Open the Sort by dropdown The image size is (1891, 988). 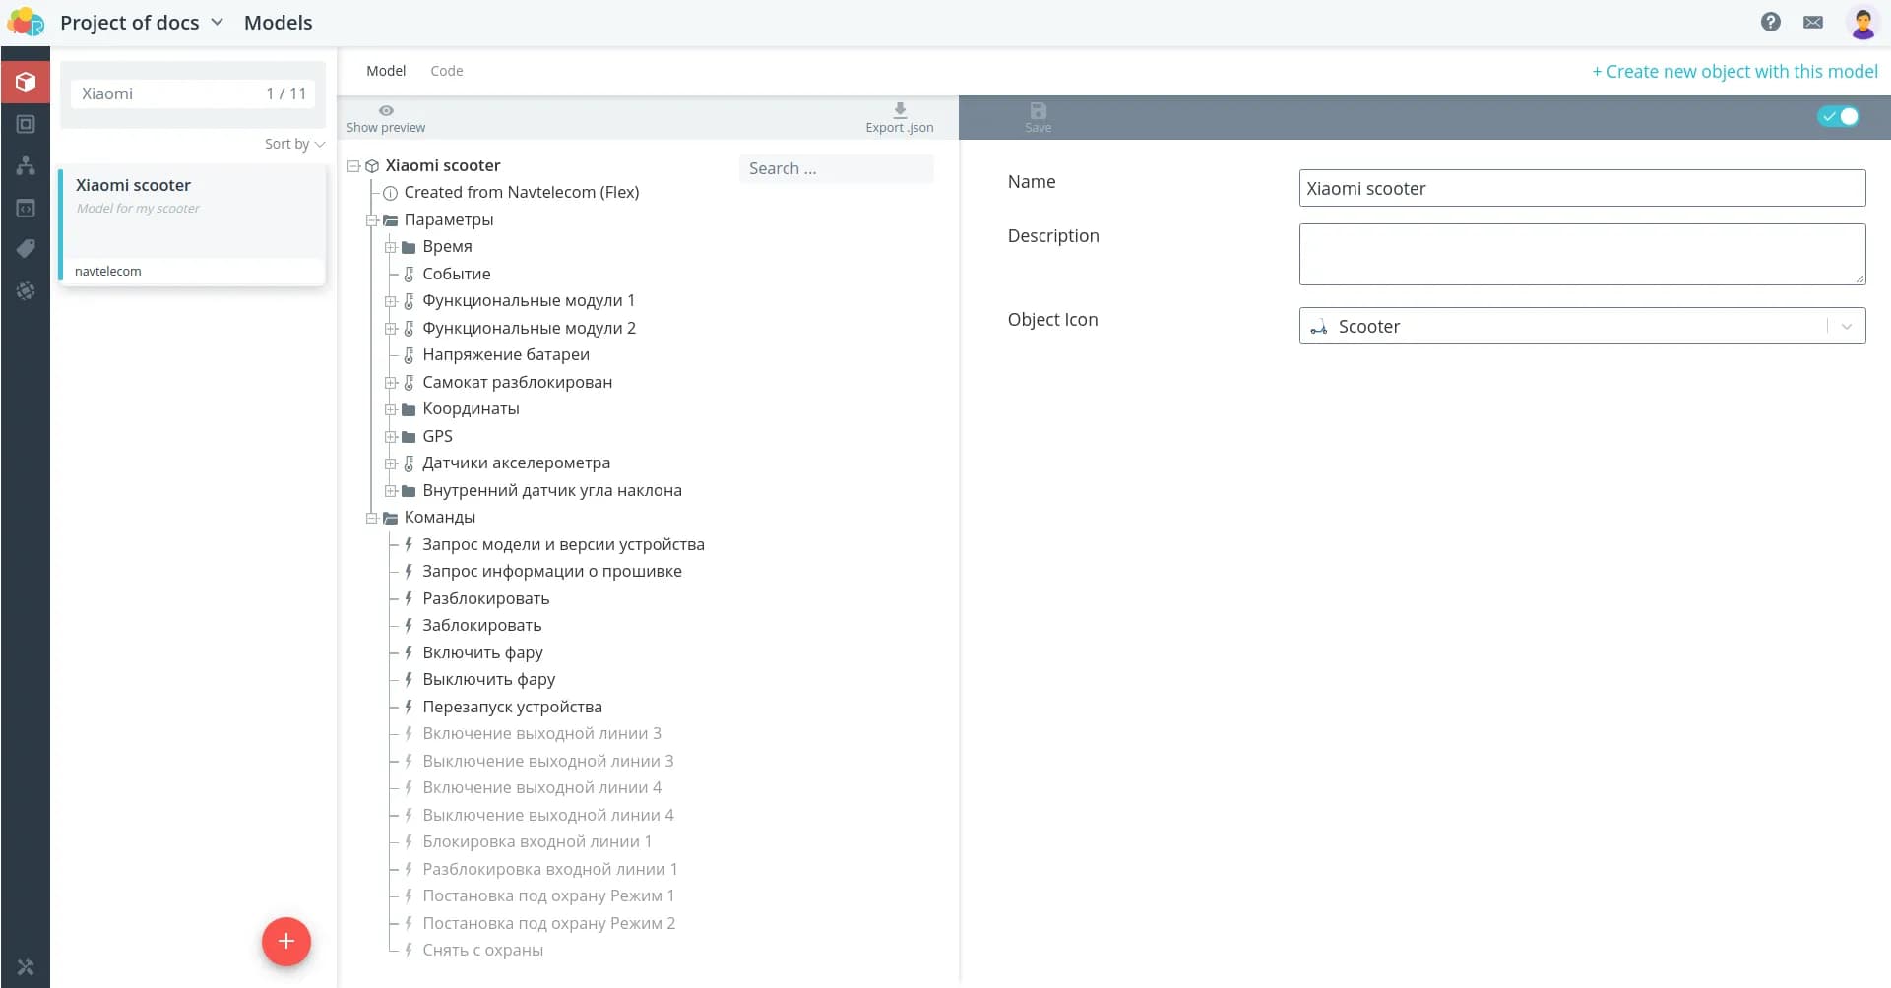pyautogui.click(x=293, y=144)
